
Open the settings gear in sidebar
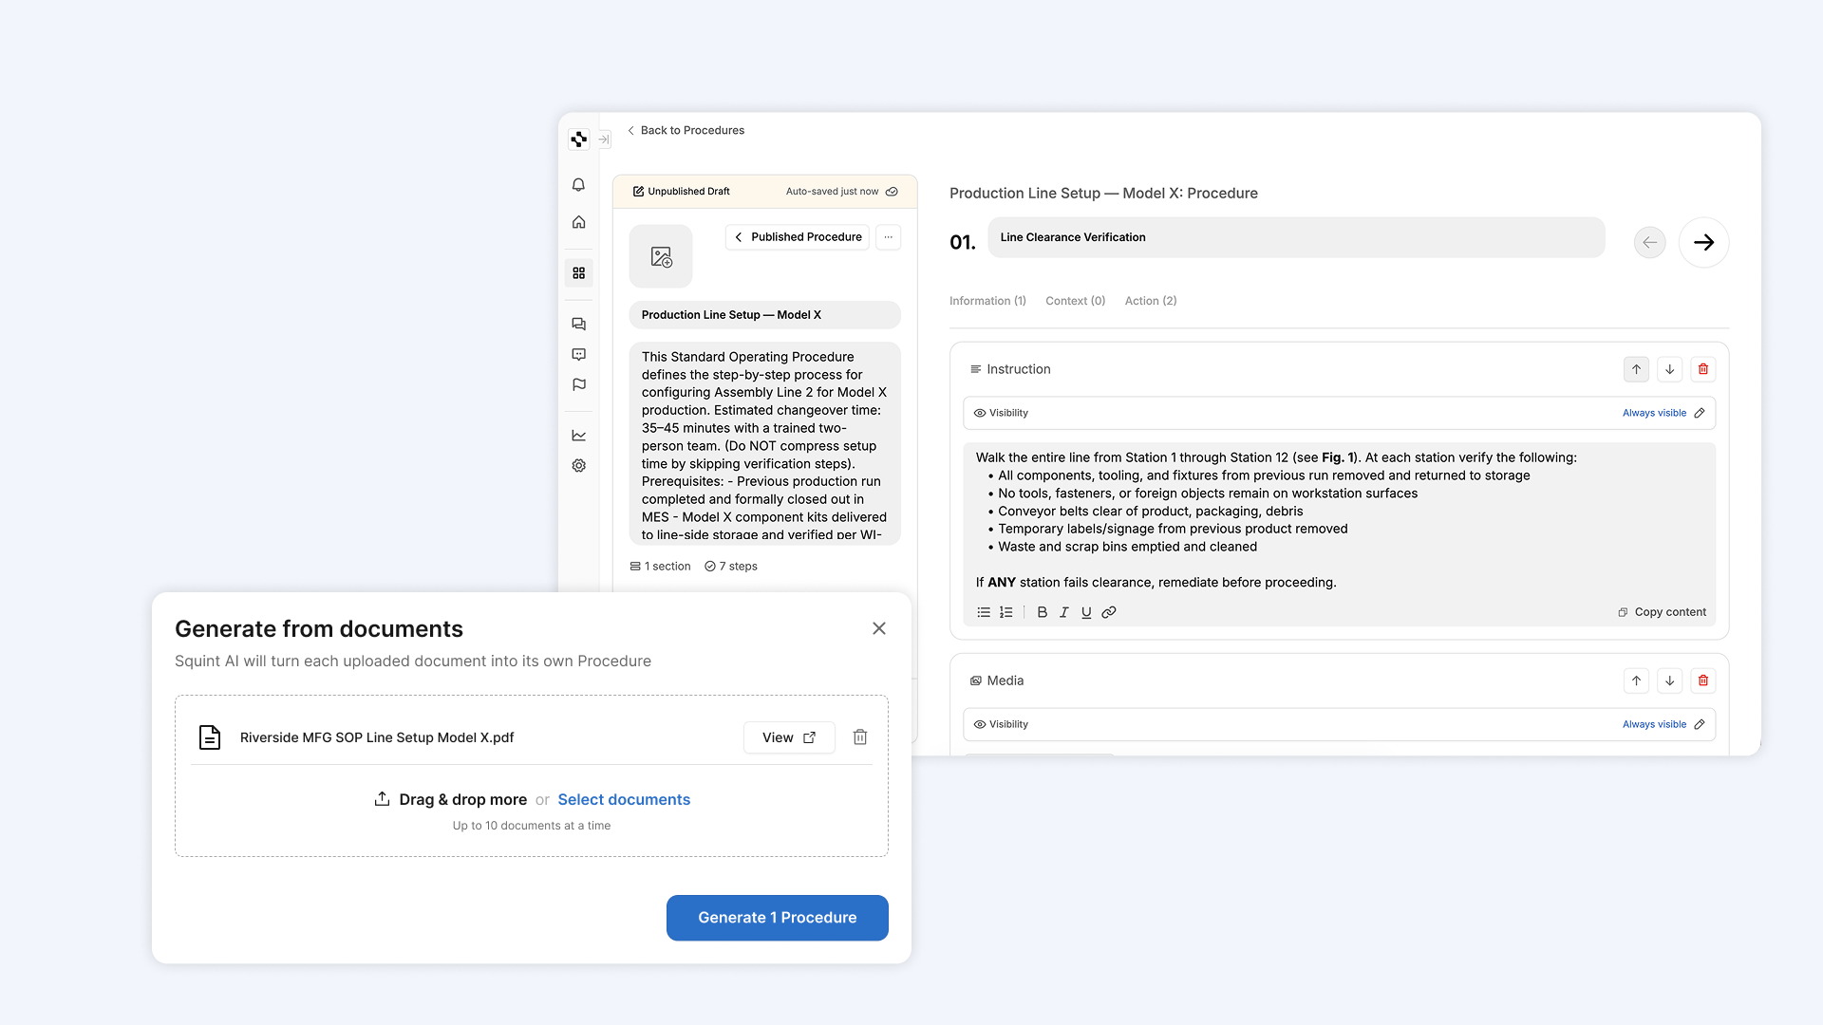pyautogui.click(x=578, y=466)
